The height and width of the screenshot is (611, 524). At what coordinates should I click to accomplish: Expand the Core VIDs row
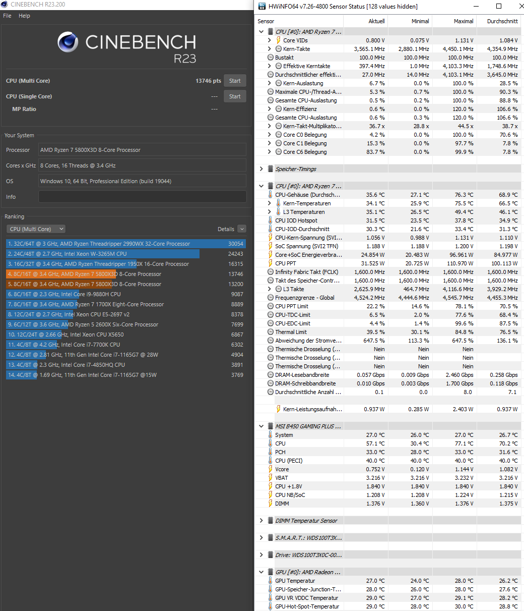[270, 40]
